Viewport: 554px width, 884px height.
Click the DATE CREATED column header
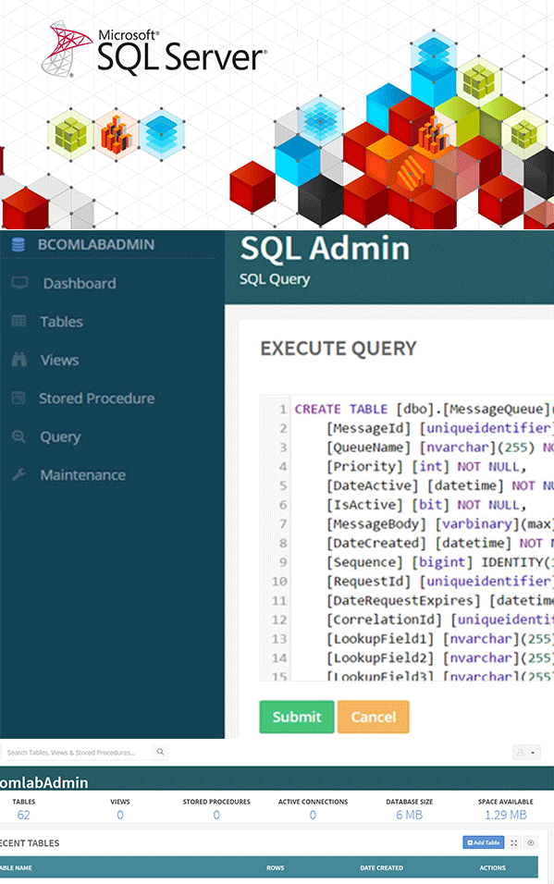coord(382,867)
